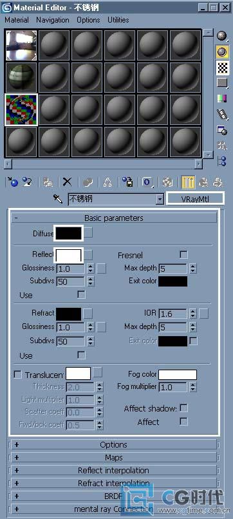
Task: Select the green tiled sphere sample slot
Action: (21, 78)
